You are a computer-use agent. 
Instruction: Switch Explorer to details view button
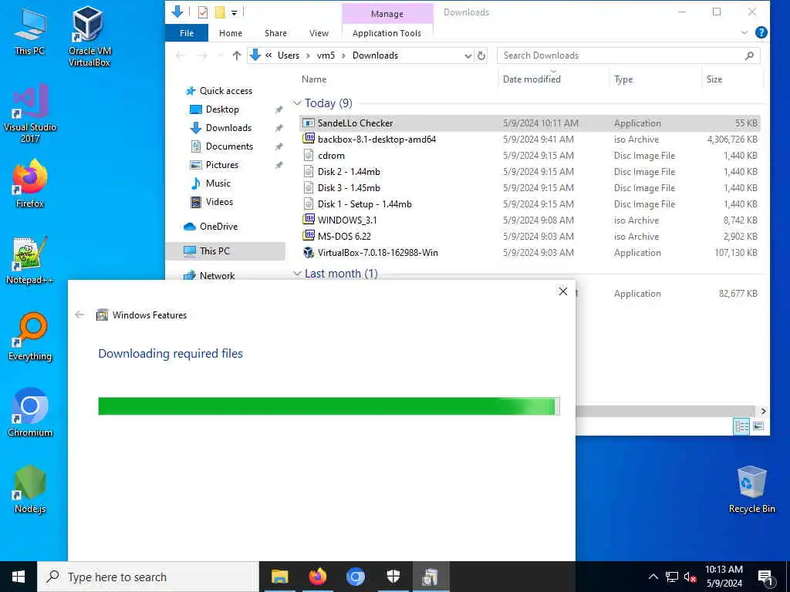coord(741,426)
